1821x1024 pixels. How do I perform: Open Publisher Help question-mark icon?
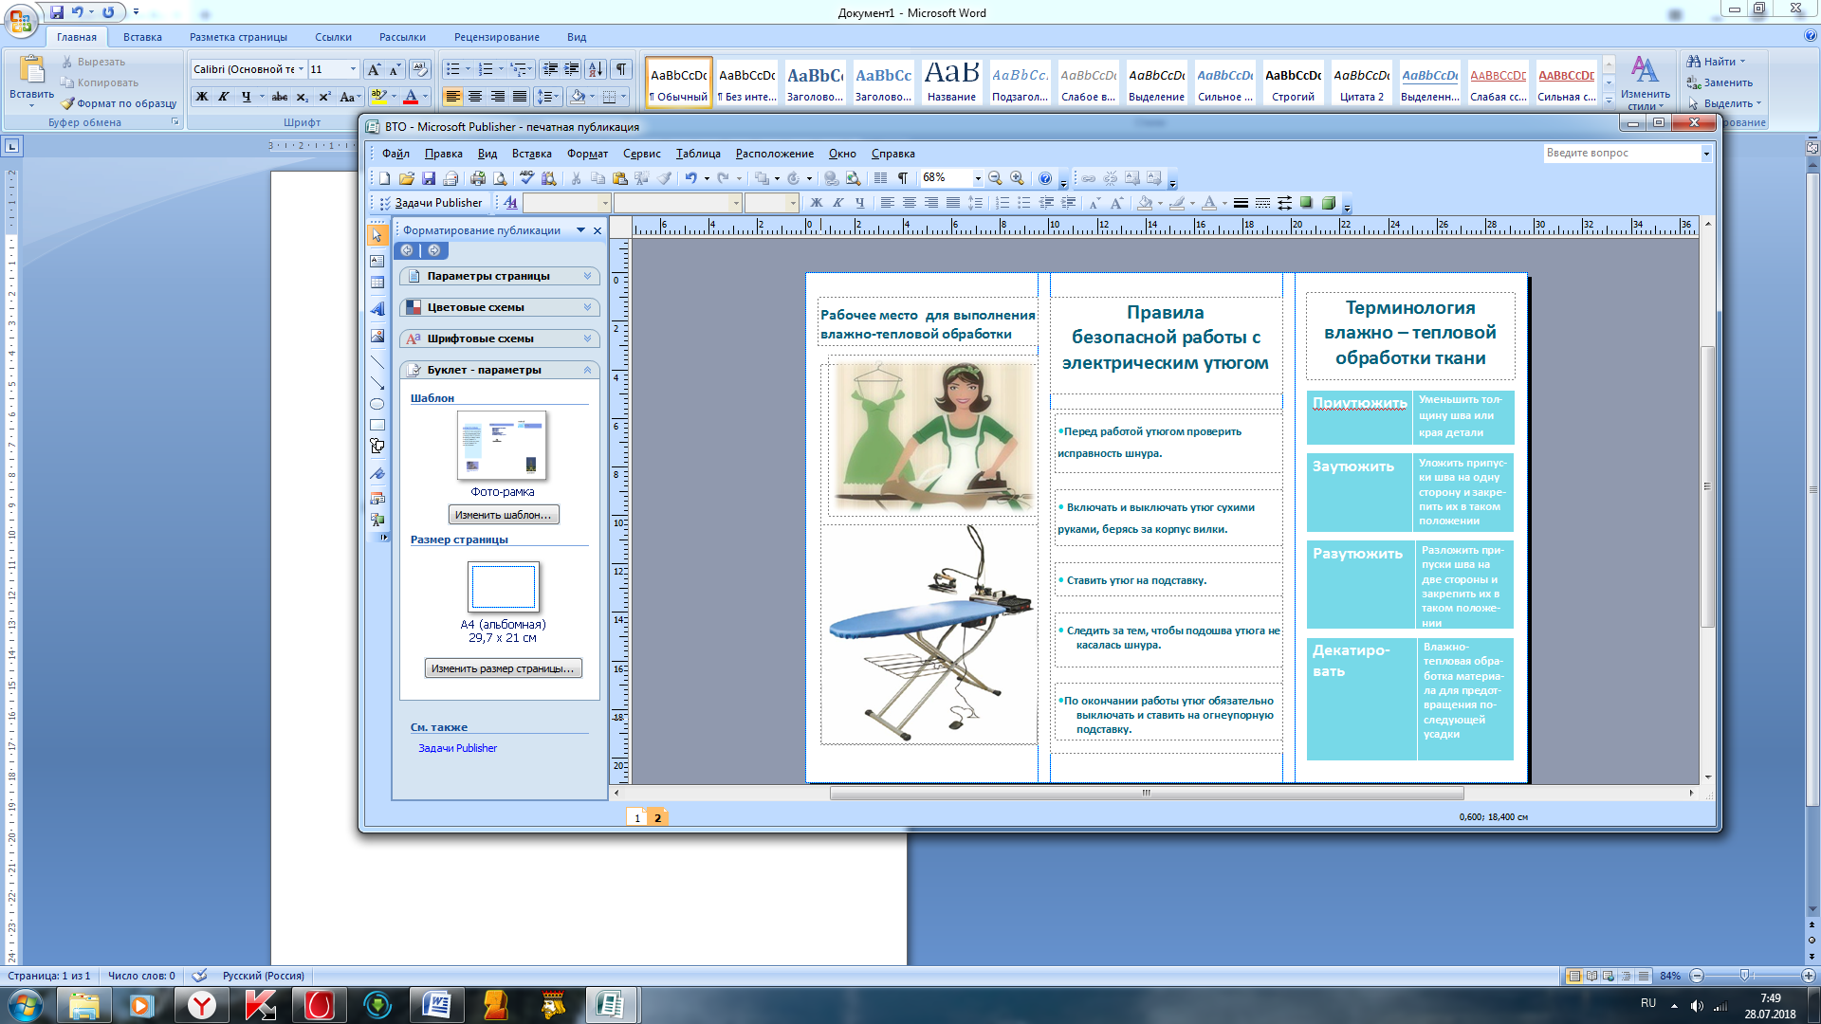[1045, 178]
